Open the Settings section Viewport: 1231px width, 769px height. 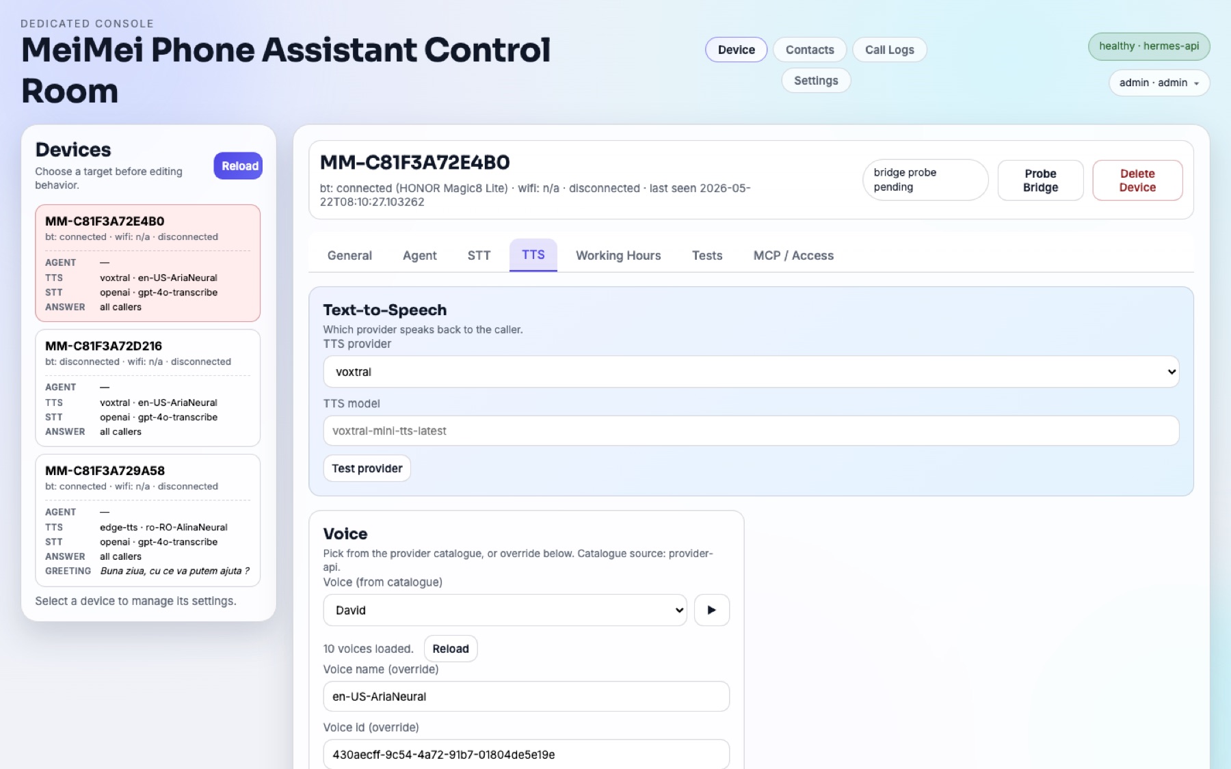[x=816, y=81]
